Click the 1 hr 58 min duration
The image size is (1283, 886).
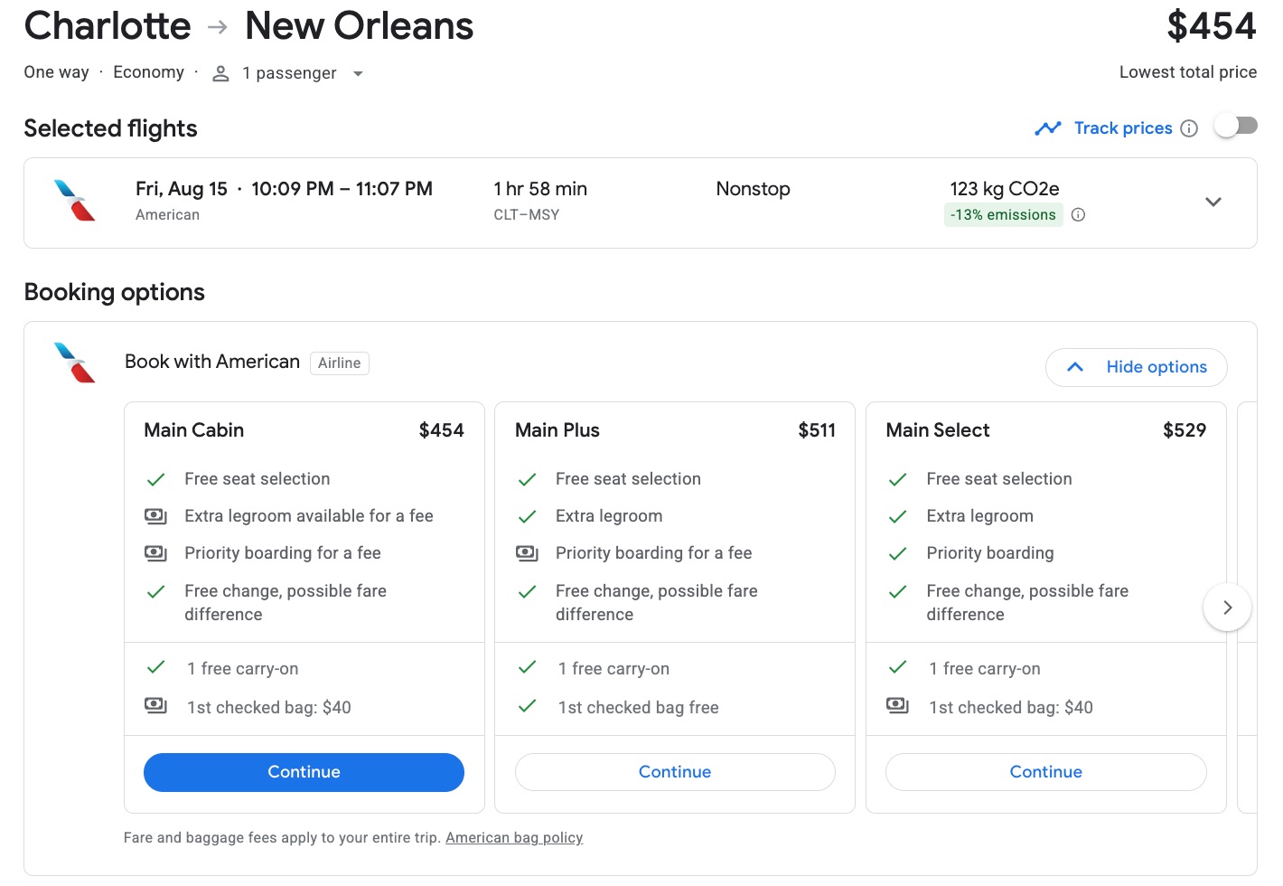[x=540, y=189]
